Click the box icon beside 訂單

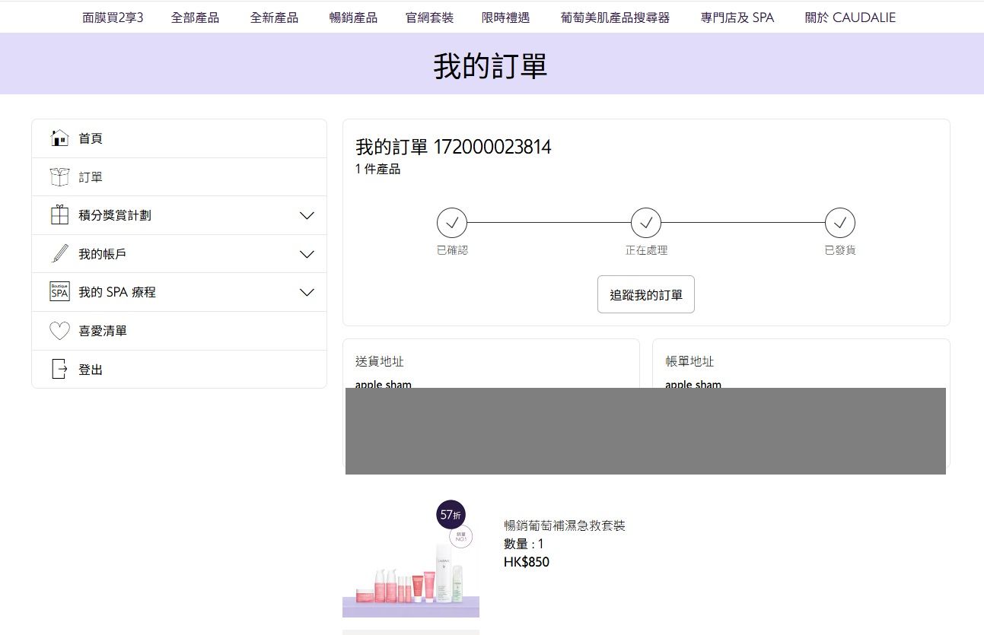pyautogui.click(x=59, y=177)
